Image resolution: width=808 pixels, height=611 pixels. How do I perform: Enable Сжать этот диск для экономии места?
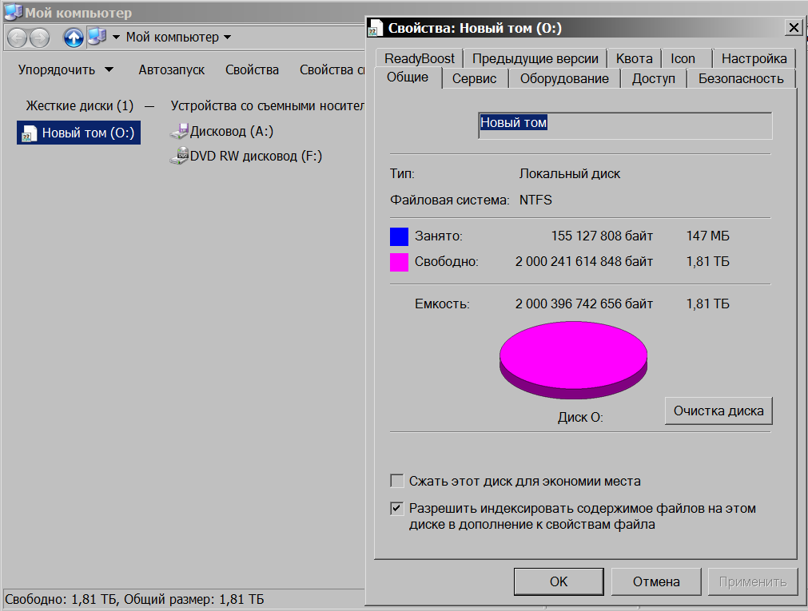[396, 481]
